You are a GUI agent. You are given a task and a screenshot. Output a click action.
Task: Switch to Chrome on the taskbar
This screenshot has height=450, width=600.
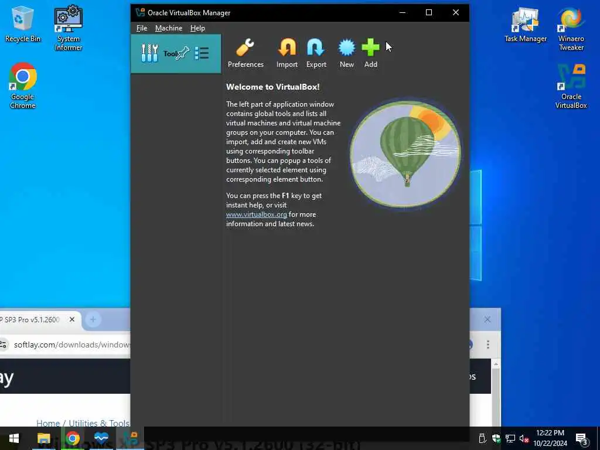coord(72,438)
